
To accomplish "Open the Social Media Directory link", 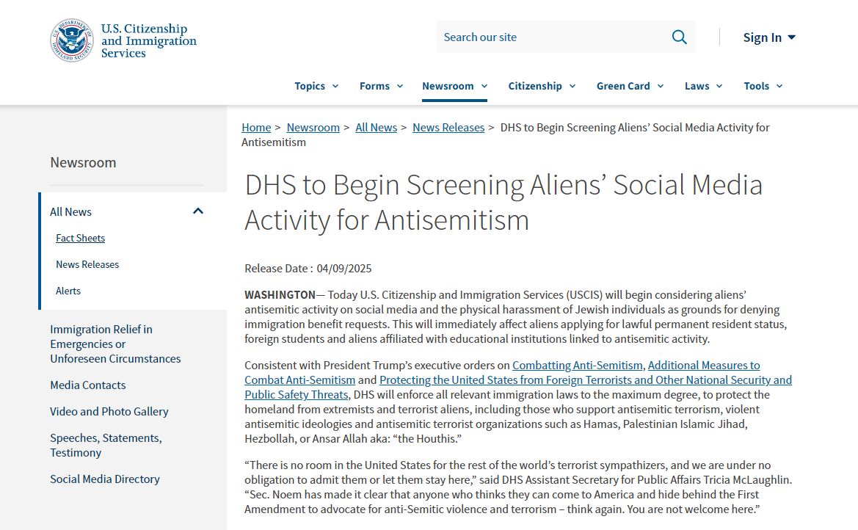I will [x=104, y=479].
